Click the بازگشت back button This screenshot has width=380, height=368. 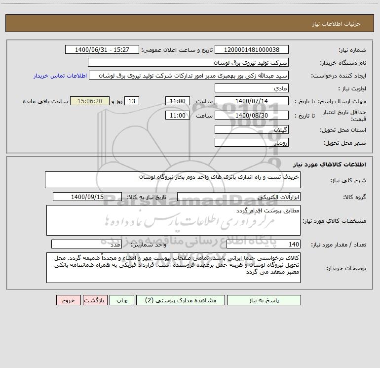pyautogui.click(x=95, y=300)
